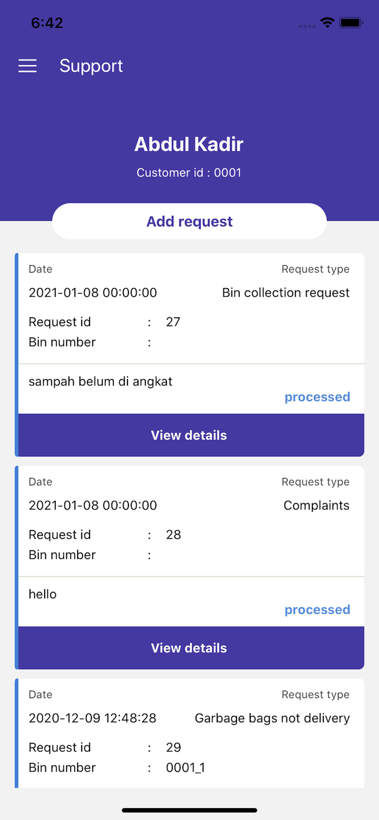The image size is (379, 820).
Task: Tap the battery status icon
Action: 351,23
